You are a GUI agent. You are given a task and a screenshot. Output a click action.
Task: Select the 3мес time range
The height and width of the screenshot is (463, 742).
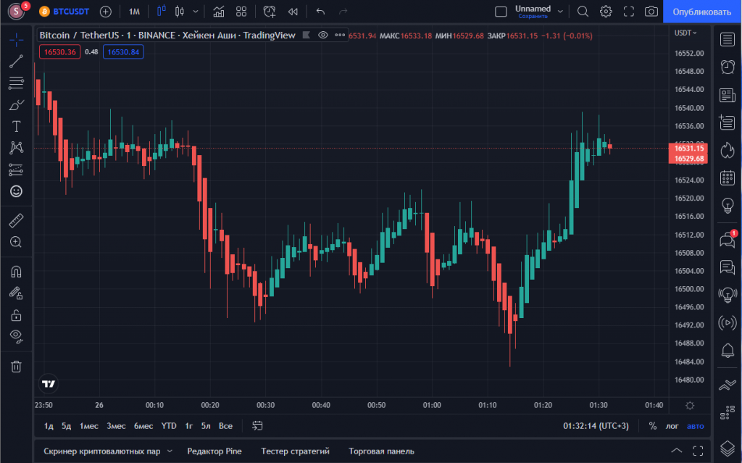point(117,426)
